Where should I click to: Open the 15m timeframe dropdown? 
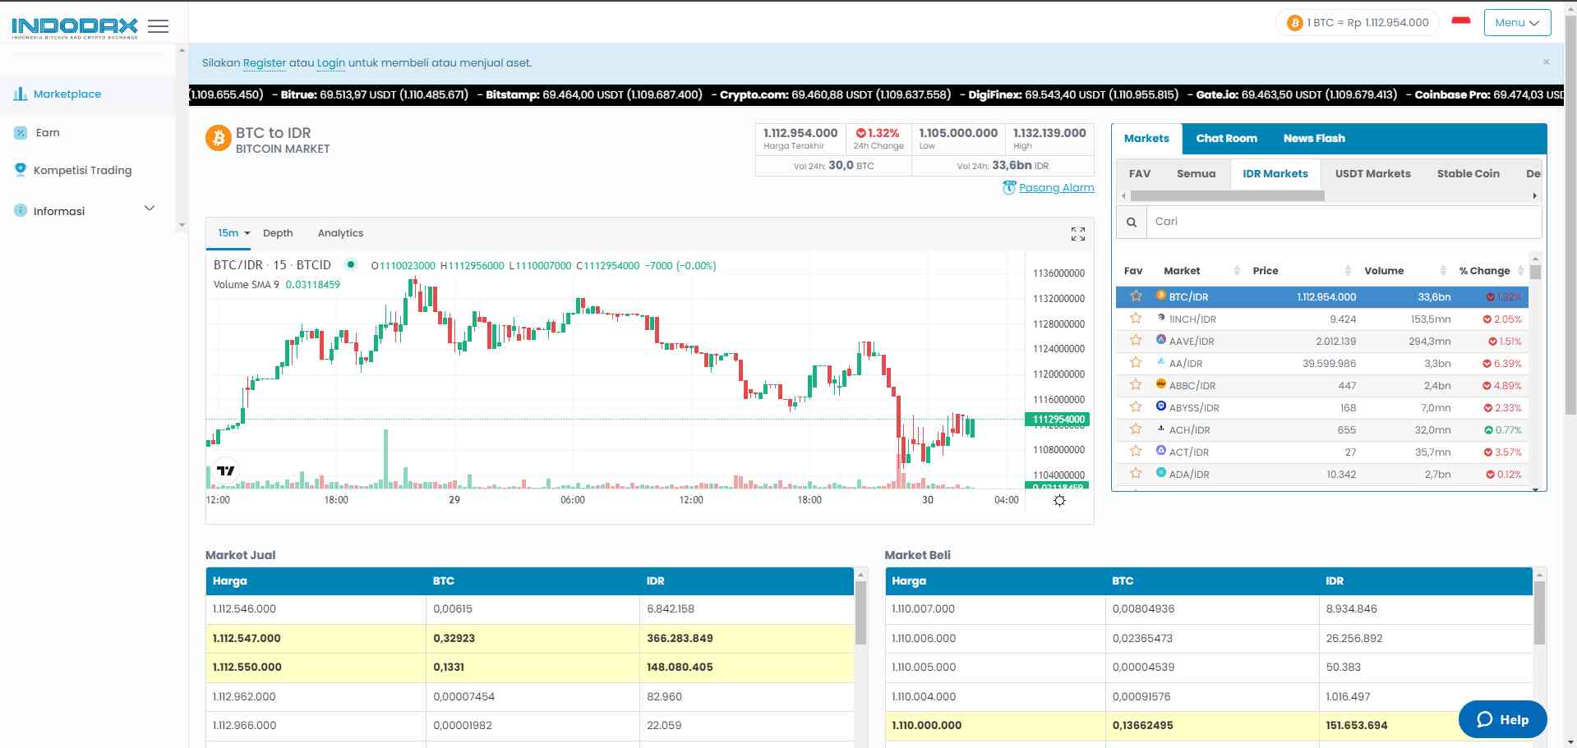pos(232,233)
